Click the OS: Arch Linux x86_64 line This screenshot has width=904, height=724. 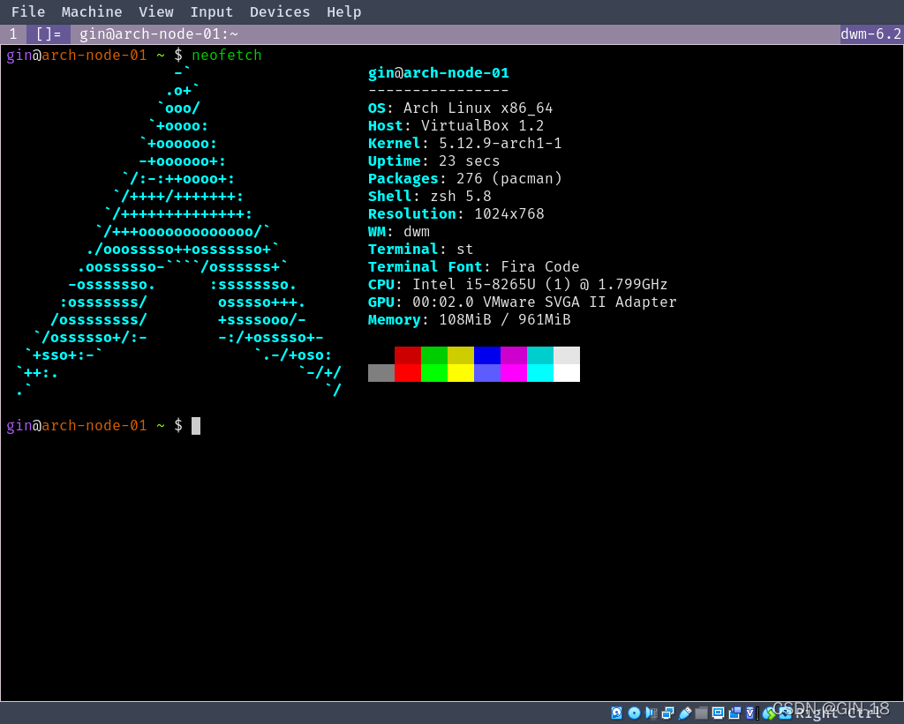pos(460,108)
